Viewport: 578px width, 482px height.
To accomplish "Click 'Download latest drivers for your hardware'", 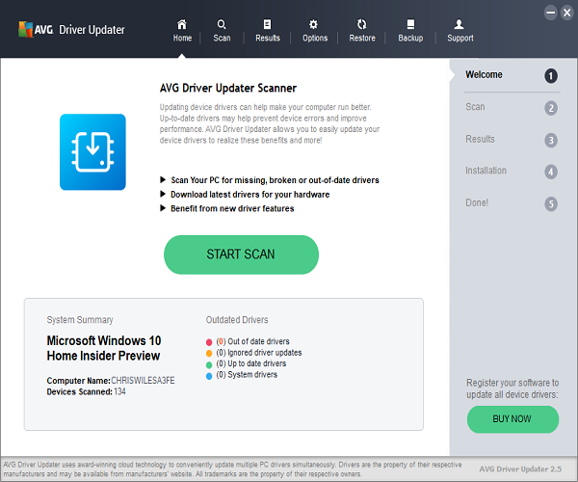I will [250, 195].
